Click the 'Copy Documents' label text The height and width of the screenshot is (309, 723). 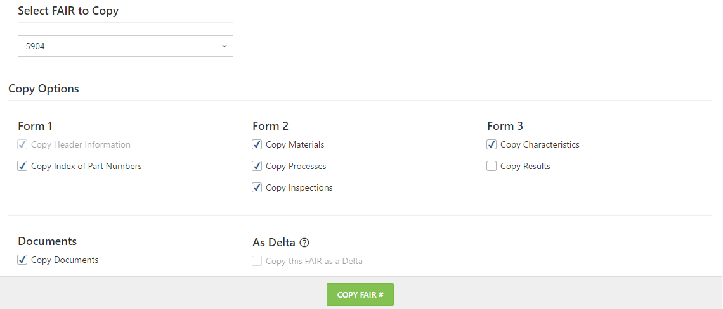65,260
